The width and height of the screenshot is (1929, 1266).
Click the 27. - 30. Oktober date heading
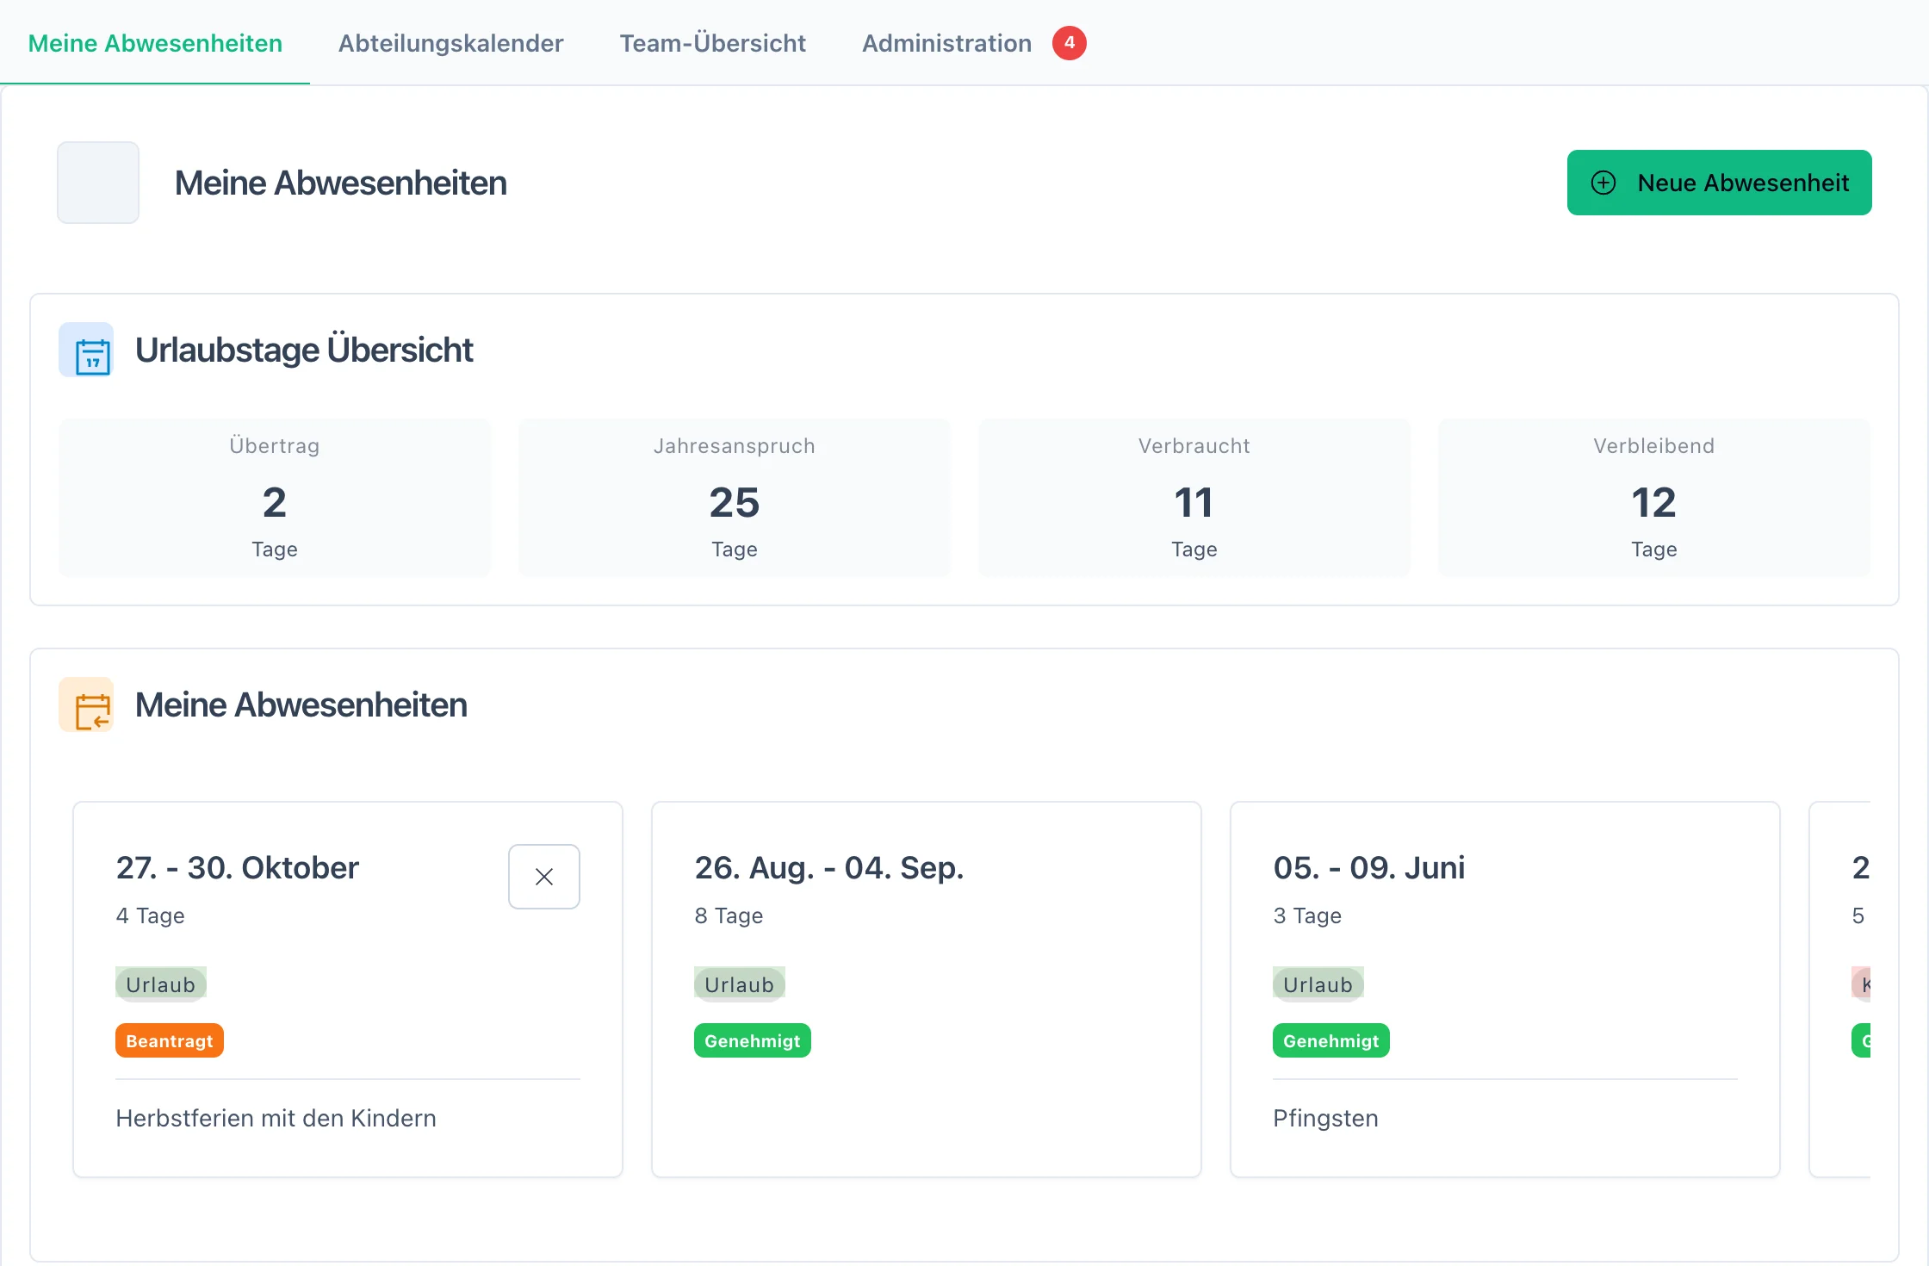tap(238, 867)
